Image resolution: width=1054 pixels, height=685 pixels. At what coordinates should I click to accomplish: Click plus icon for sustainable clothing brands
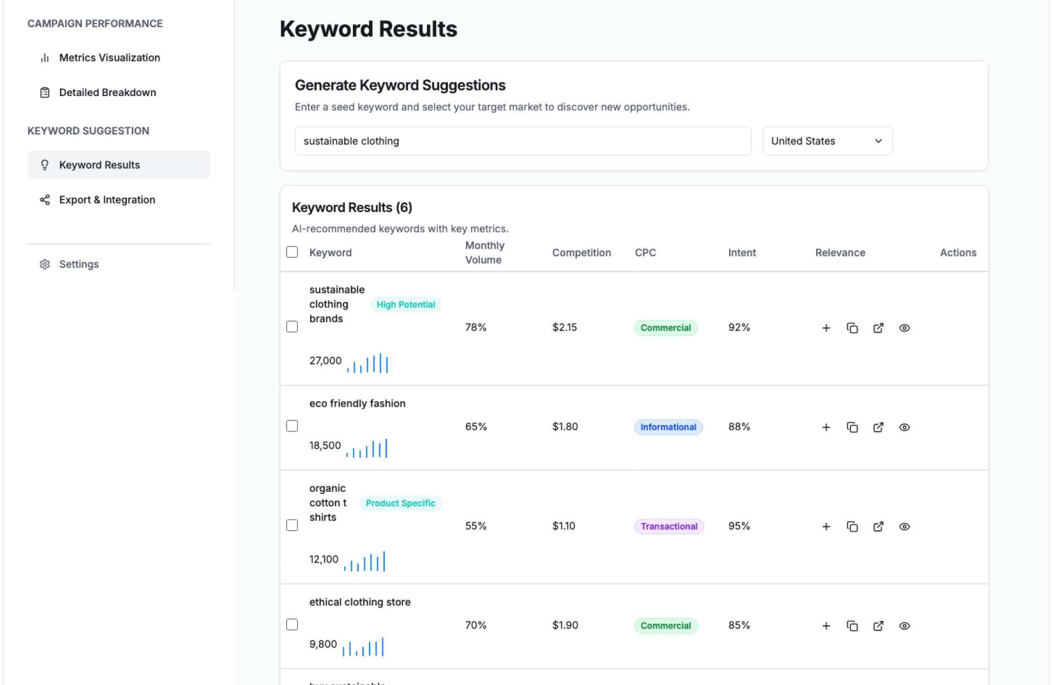pos(826,328)
